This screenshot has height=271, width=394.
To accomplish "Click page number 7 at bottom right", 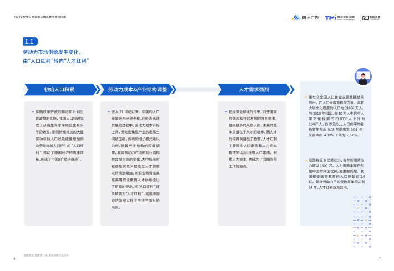I will click(x=380, y=259).
